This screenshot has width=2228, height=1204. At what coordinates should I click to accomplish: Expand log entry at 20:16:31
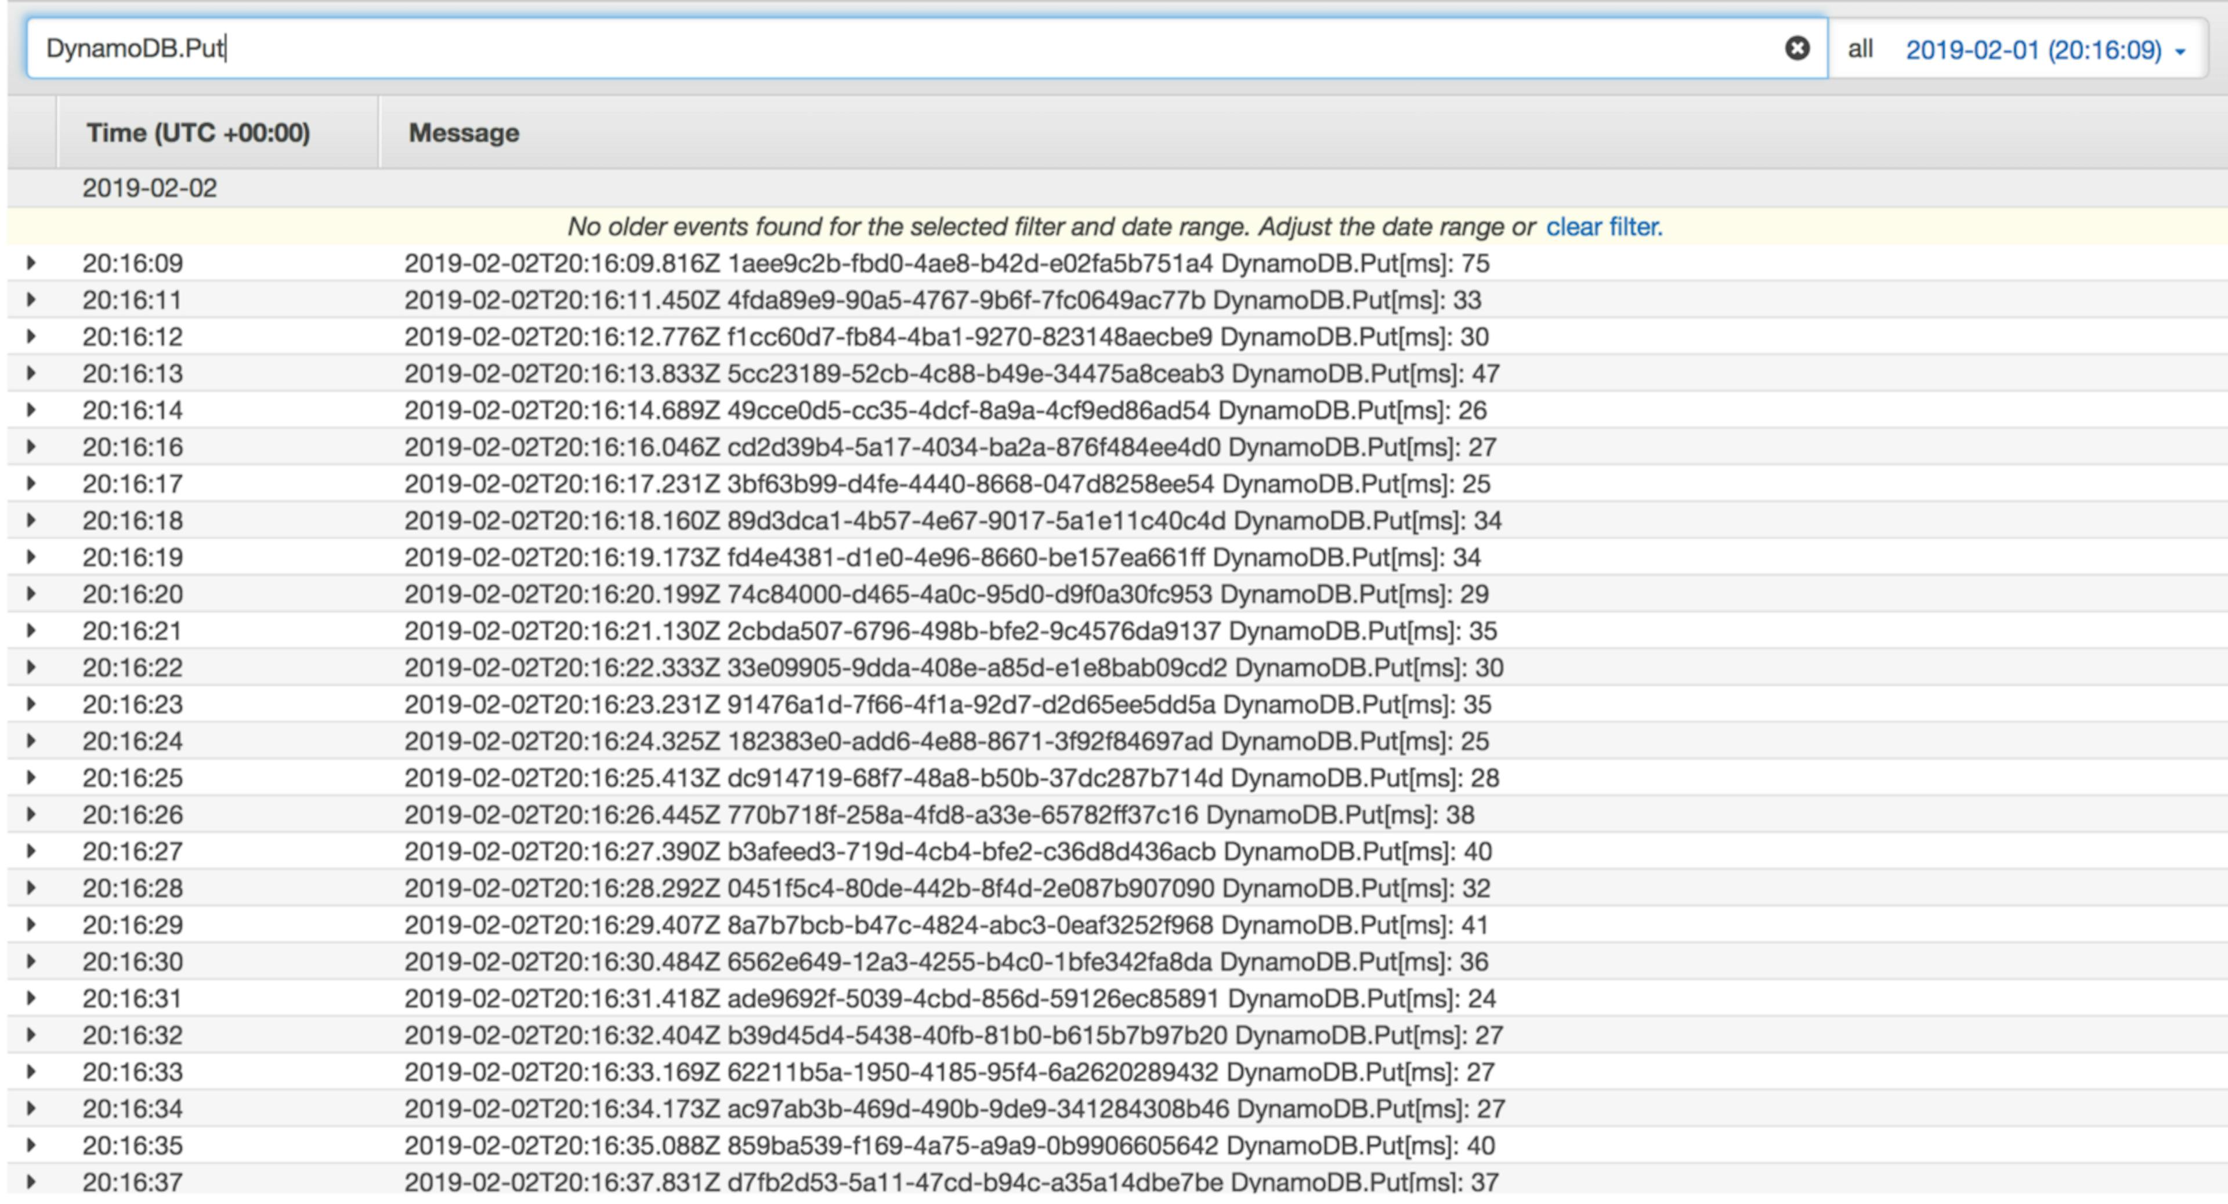tap(31, 998)
